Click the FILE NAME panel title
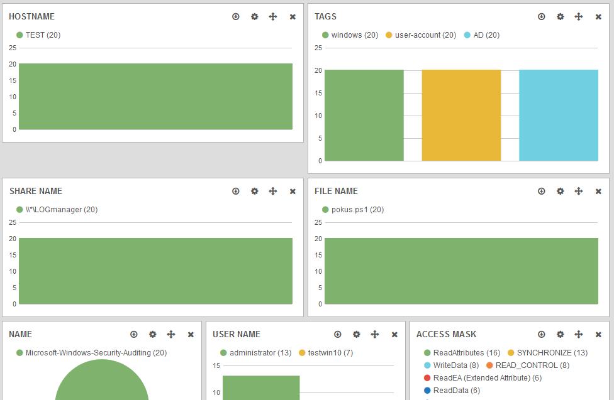614x400 pixels. pyautogui.click(x=336, y=191)
